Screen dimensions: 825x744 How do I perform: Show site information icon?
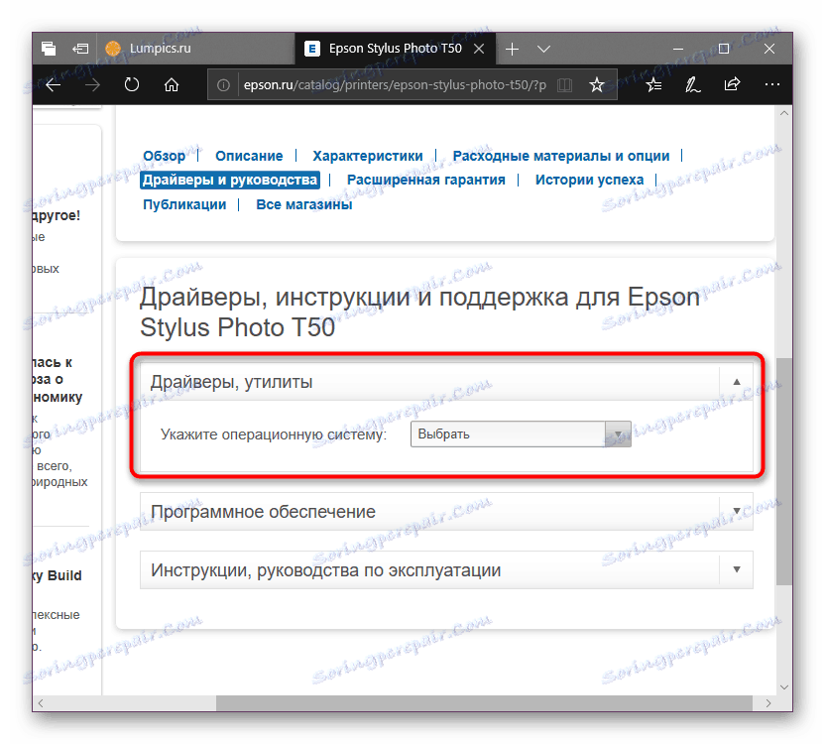[x=224, y=84]
